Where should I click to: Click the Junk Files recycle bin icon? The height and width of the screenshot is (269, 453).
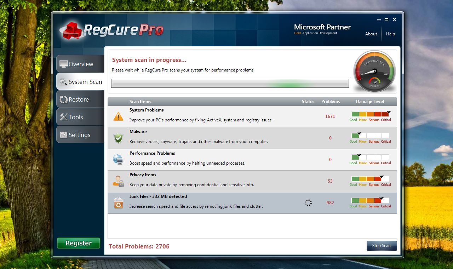[118, 202]
